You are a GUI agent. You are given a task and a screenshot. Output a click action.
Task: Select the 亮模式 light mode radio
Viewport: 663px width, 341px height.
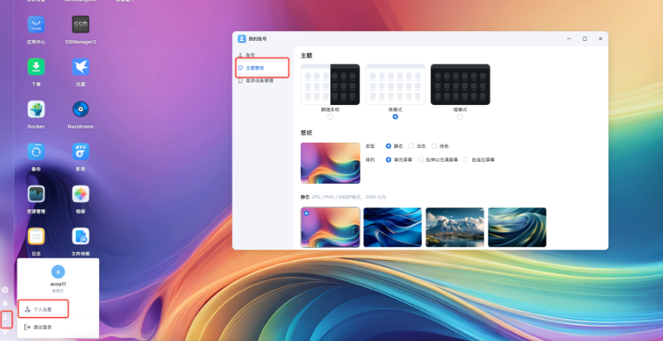395,116
